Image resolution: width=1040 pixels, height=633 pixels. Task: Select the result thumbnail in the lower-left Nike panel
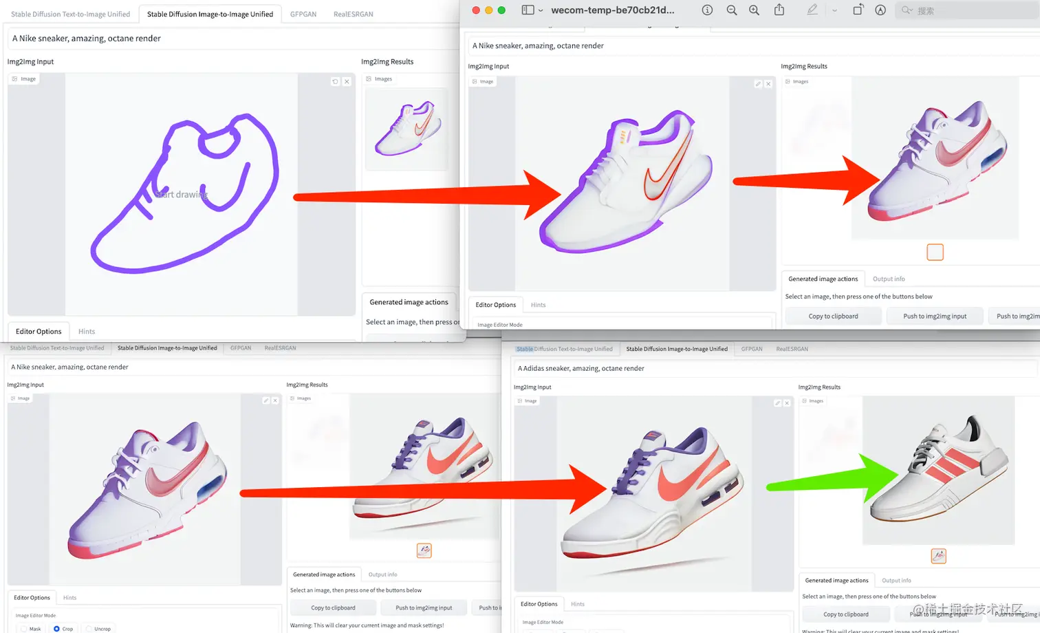[x=424, y=550]
